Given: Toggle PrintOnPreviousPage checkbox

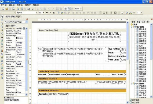Looking at the screenshot, I should [x=17, y=83].
